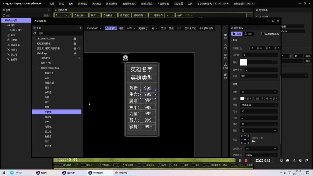Viewport: 313px width, 176px height.
Task: Select the 按钮 button widget icon
Action: click(225, 46)
